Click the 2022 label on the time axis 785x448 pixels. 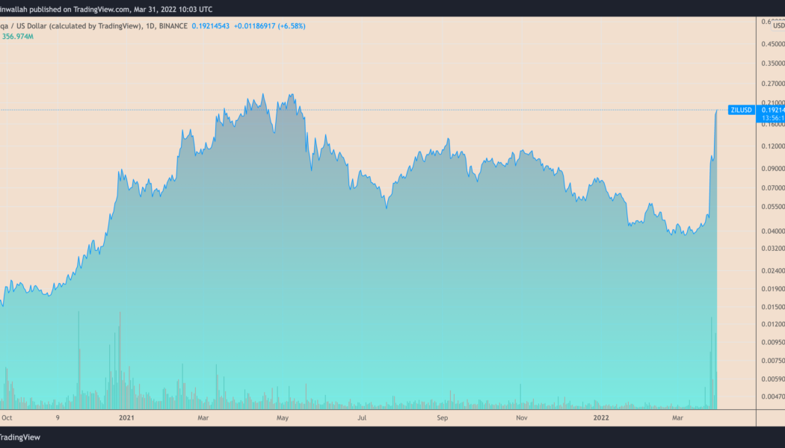coord(600,418)
